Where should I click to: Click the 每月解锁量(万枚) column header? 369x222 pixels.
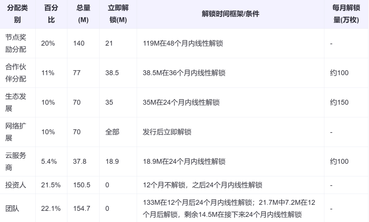346,14
